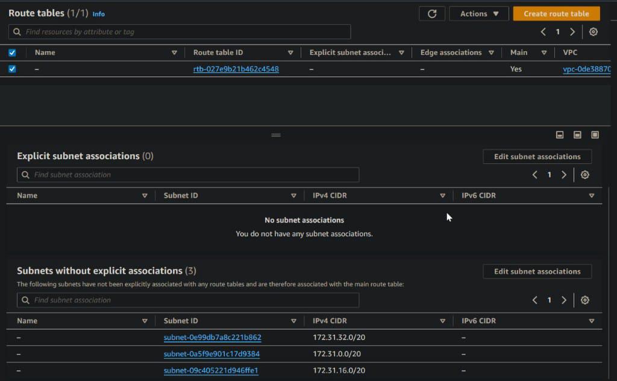Open route tables preferences gear
This screenshot has width=617, height=381.
(593, 32)
